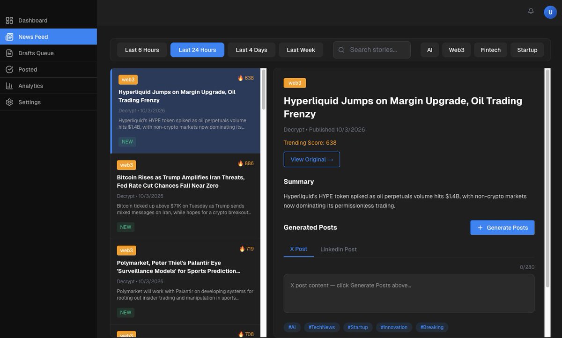Image resolution: width=562 pixels, height=338 pixels.
Task: Click NEW badge on Polymarket card
Action: 126,313
